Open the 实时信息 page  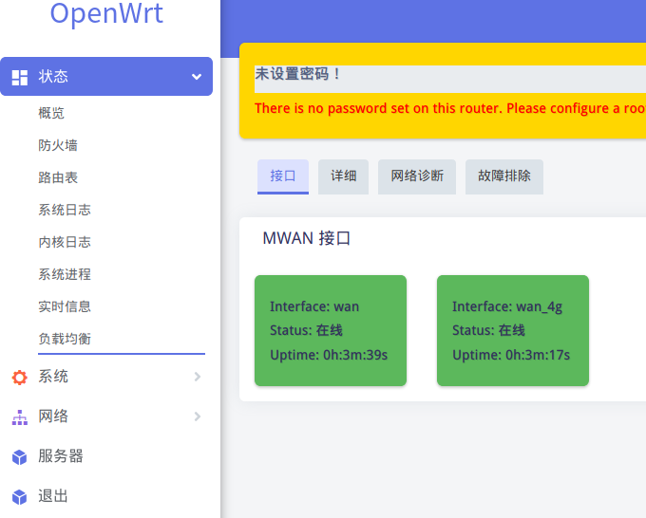coord(65,306)
